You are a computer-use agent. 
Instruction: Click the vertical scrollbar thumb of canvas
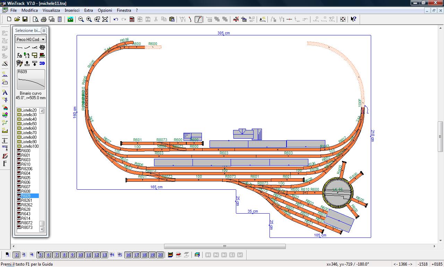click(x=441, y=136)
